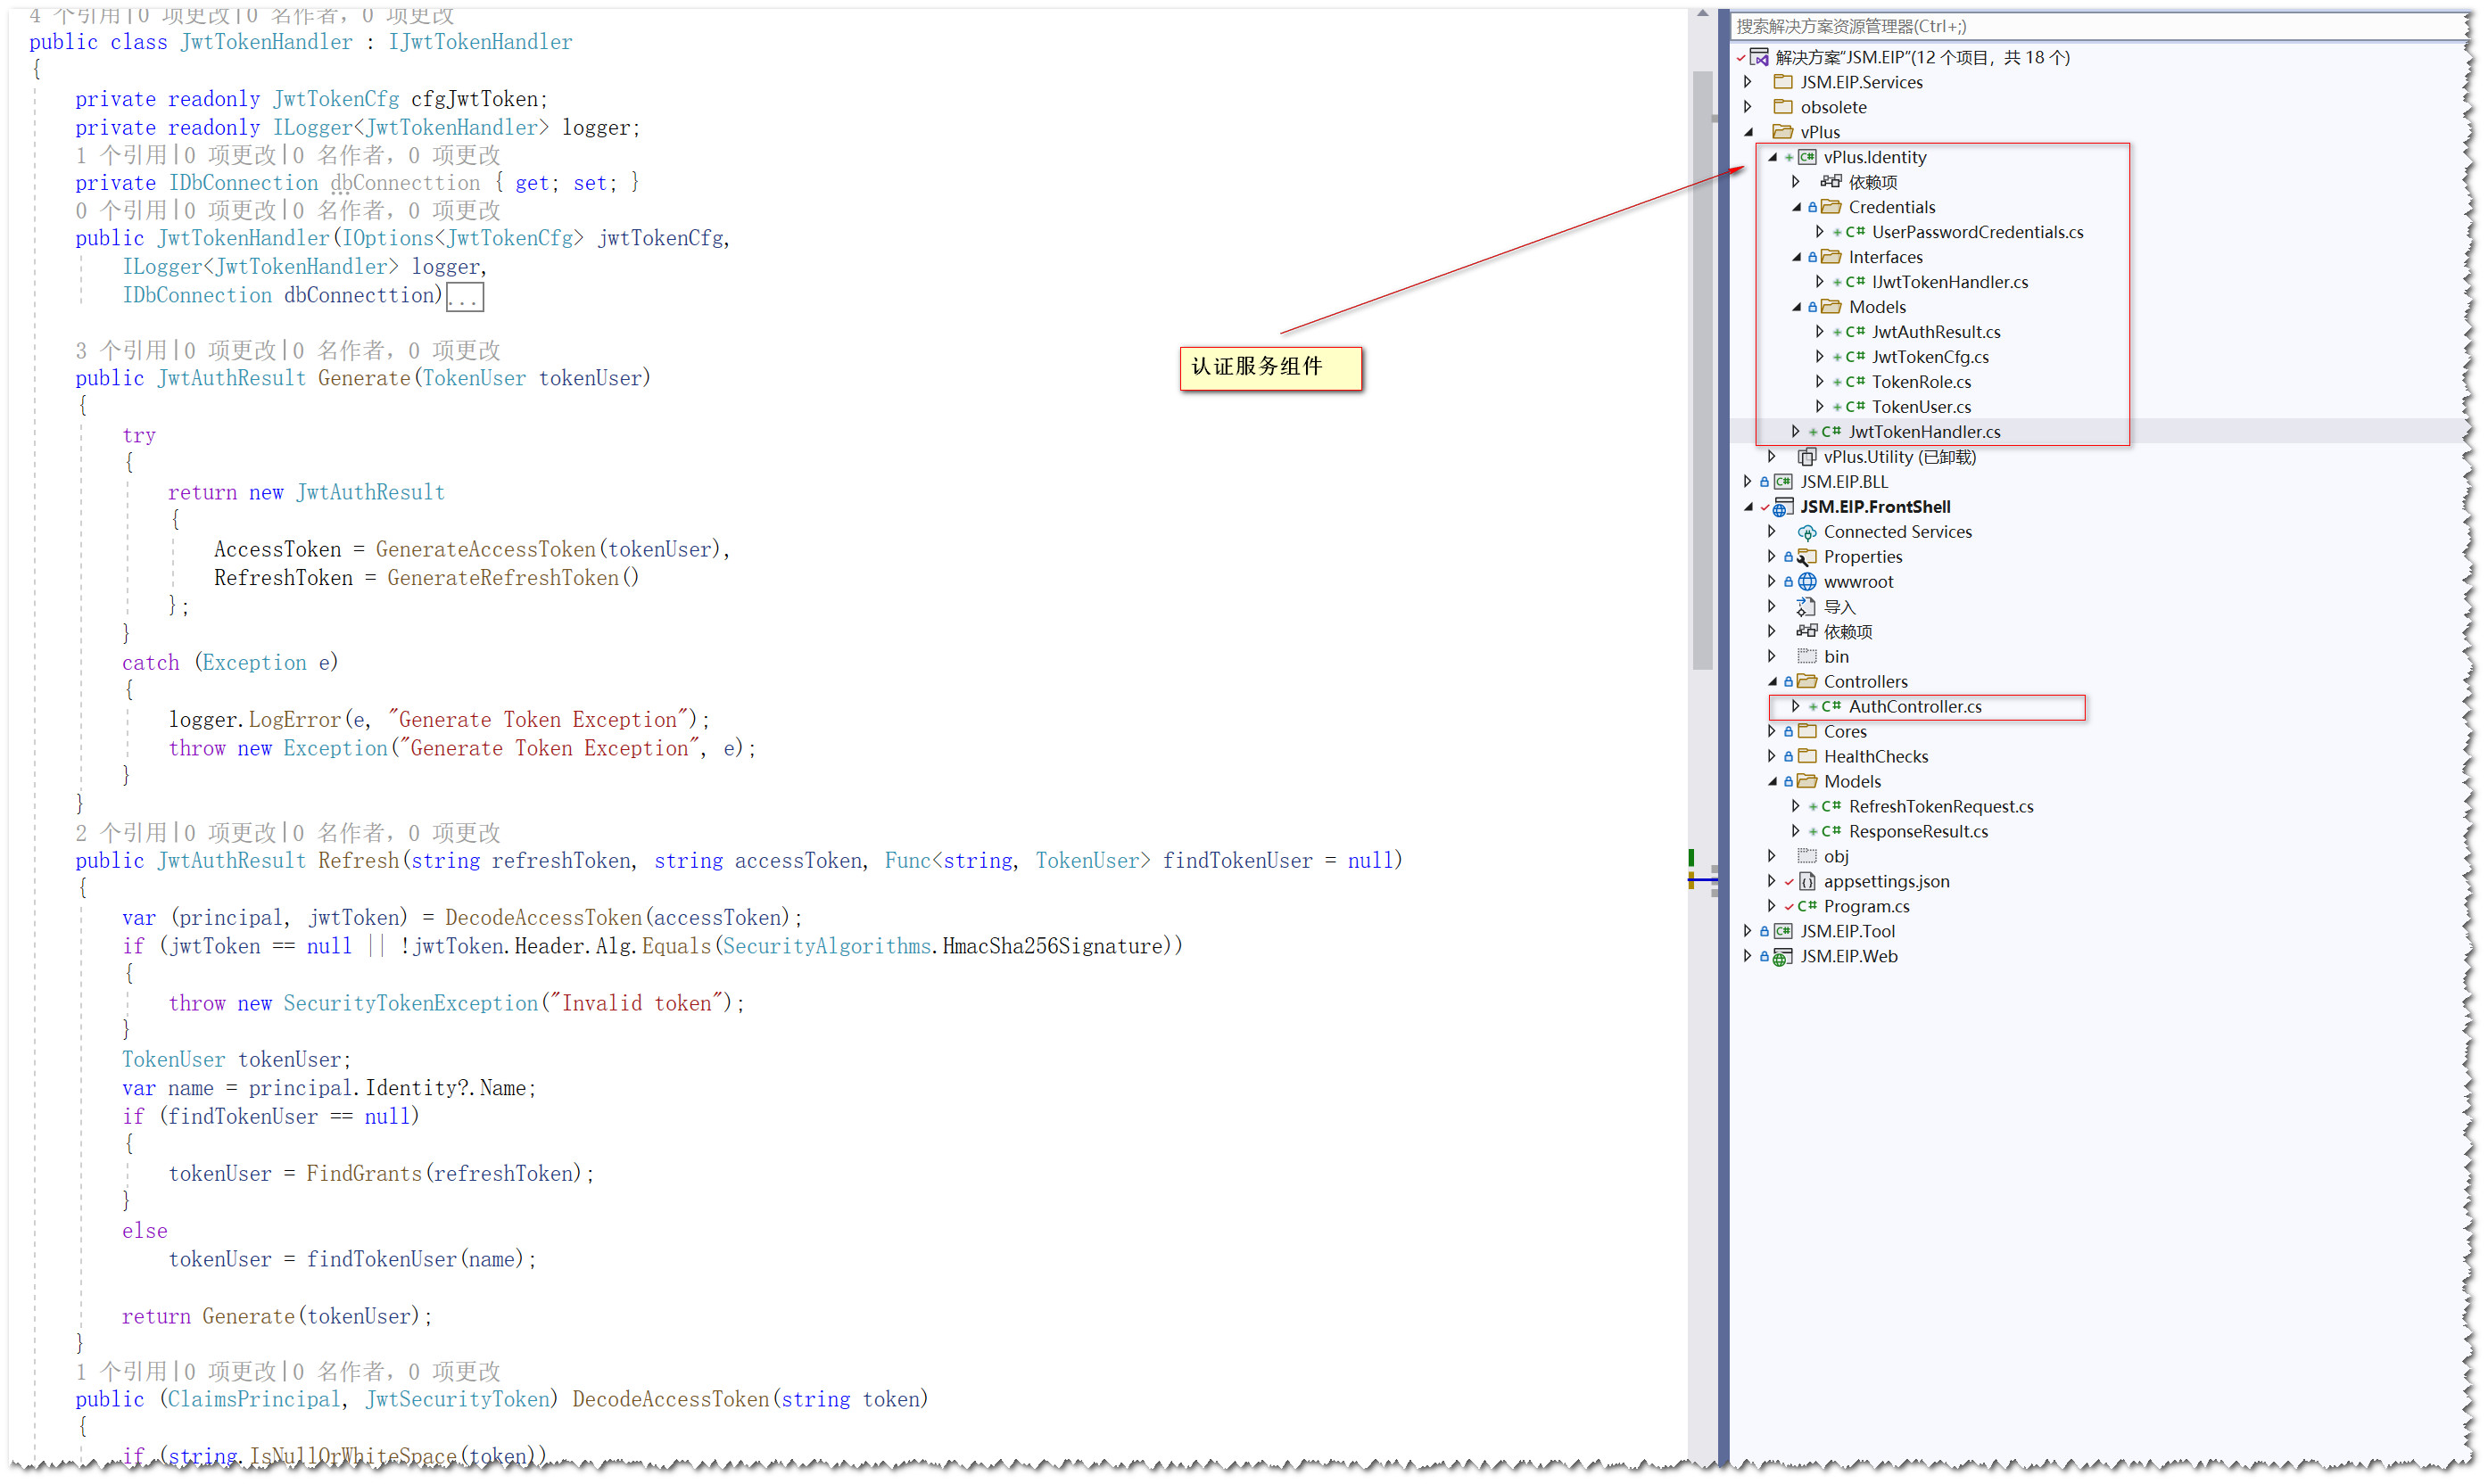The width and height of the screenshot is (2488, 1484).
Task: Select AuthController.cs in the tree
Action: tap(1914, 707)
